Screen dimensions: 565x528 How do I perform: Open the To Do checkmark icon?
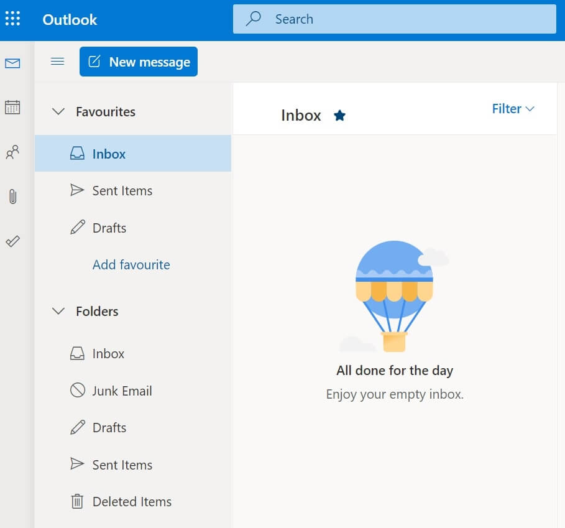pos(12,241)
